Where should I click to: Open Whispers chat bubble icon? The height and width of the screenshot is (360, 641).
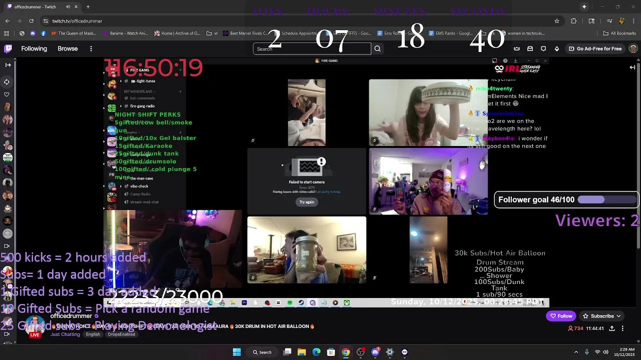(x=543, y=48)
